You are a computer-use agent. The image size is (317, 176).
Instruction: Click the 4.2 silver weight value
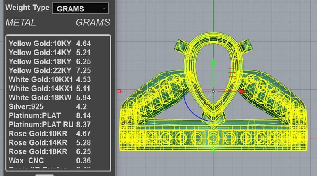point(82,106)
